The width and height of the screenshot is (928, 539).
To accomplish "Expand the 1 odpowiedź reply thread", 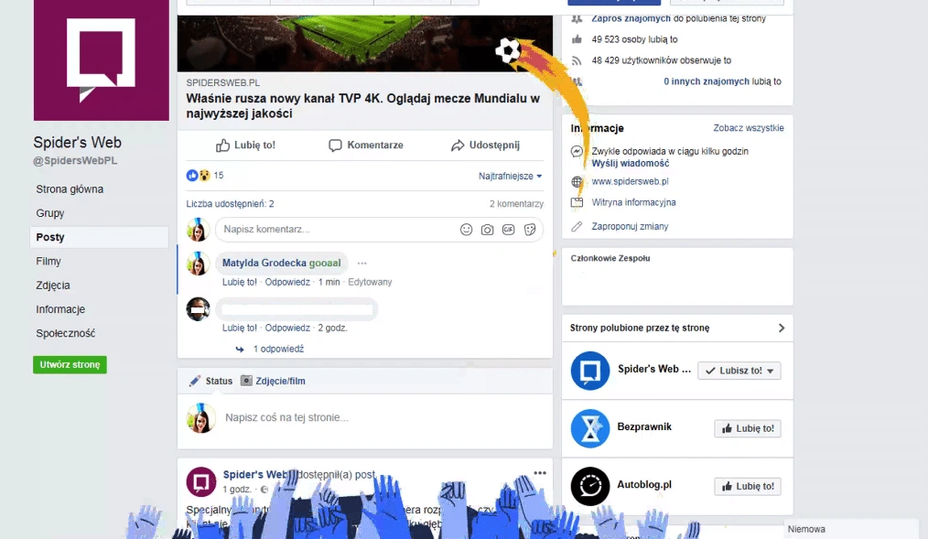I will coord(278,349).
